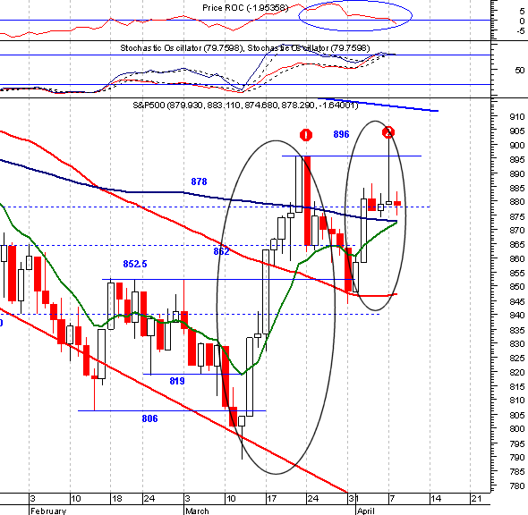Viewport: 528px width, 515px height.
Task: Select the 17 date label in March
Action: pos(272,499)
